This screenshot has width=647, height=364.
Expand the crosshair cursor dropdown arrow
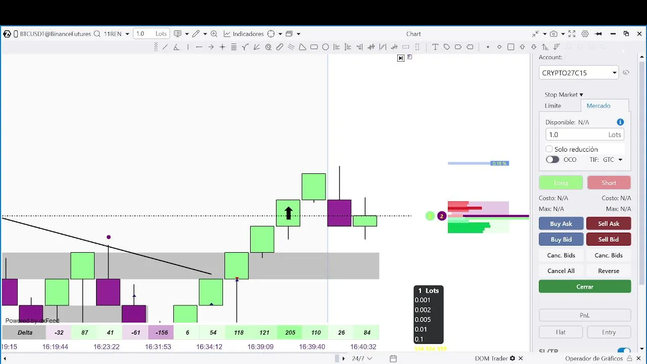(x=280, y=34)
